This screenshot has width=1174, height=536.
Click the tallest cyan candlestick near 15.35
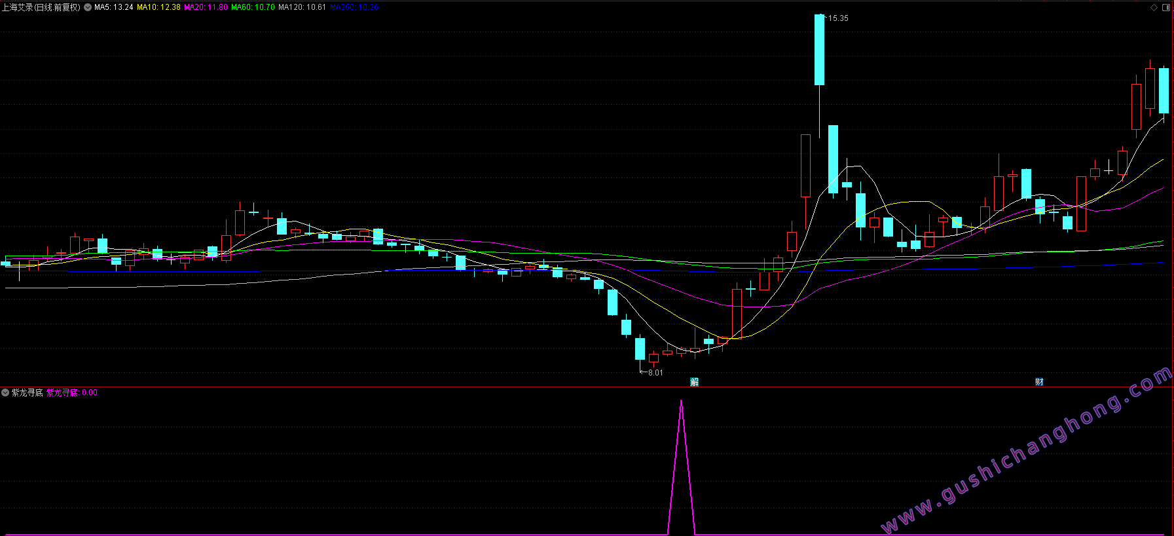pos(819,50)
